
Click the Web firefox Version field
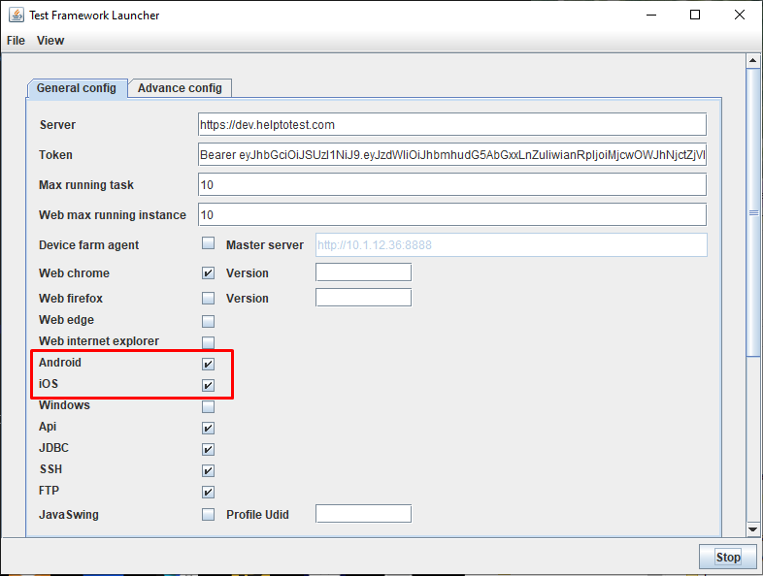pos(363,298)
